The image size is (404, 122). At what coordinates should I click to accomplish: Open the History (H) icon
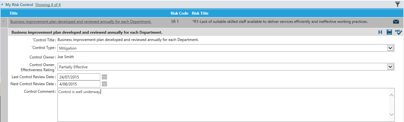point(380,32)
